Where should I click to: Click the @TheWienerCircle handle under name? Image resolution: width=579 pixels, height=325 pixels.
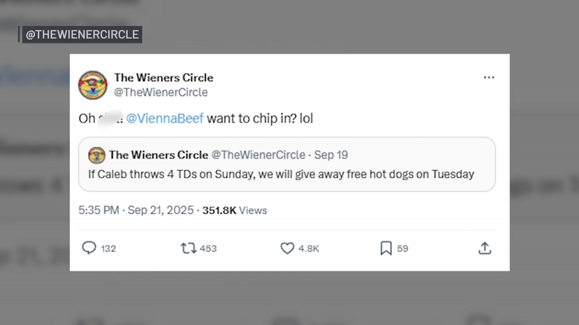161,92
